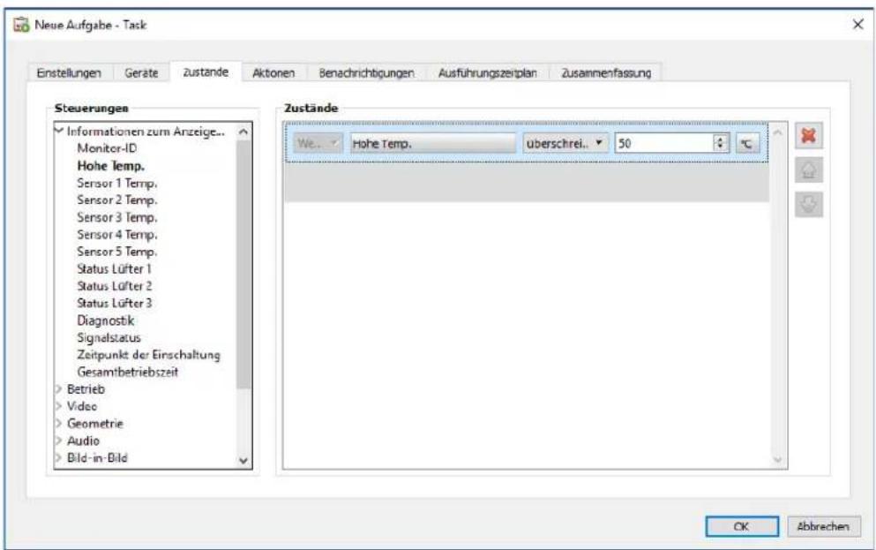Open the Zusammenfassung tab
Image resolution: width=876 pixels, height=550 pixels.
click(x=606, y=72)
